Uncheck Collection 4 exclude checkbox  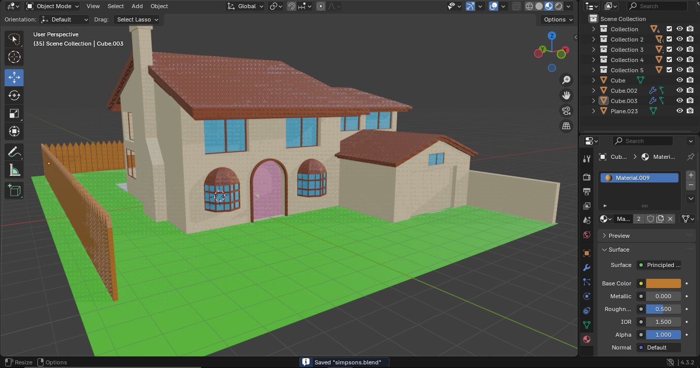[x=669, y=59]
